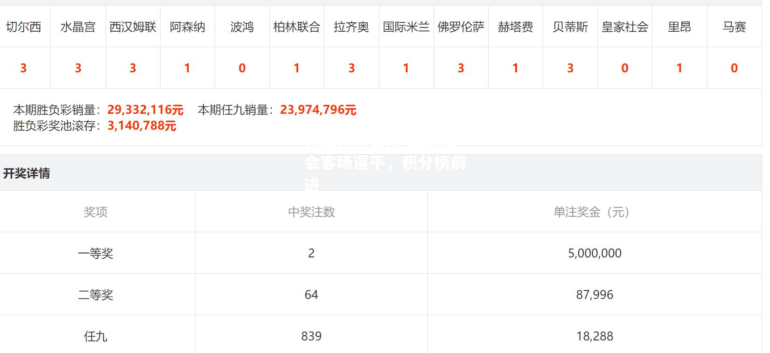770x353 pixels.
Task: Click the 波鸿 team cell
Action: (x=242, y=27)
